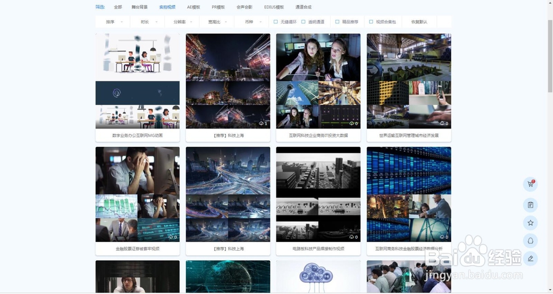553x294 pixels.
Task: Check the 精品推荐 checkbox
Action: [337, 22]
